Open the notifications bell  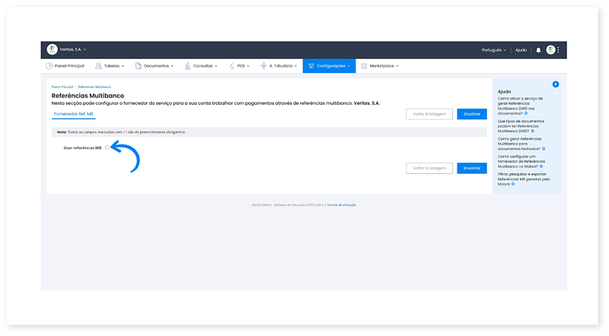(538, 50)
